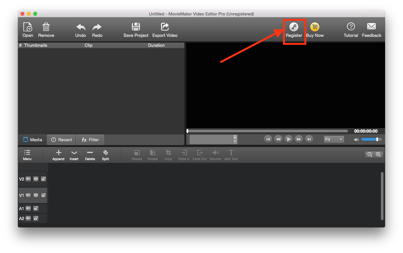
Task: Append a clip to the timeline
Action: pos(58,153)
